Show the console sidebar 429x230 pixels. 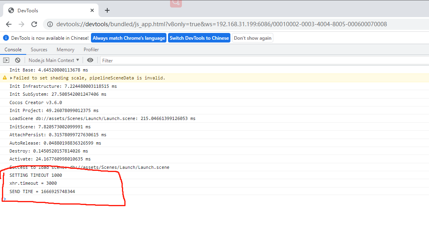pyautogui.click(x=6, y=60)
